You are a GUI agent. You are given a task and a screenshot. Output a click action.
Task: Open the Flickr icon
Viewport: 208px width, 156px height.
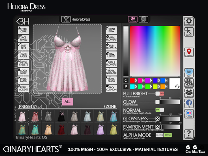(x=189, y=114)
